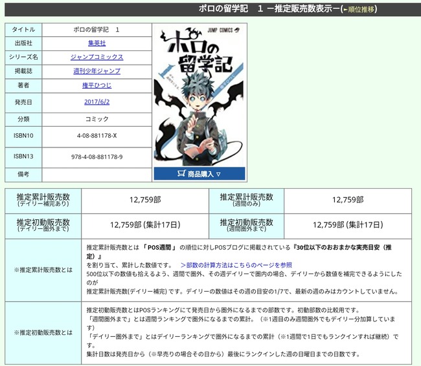Click the タイトル label cell
421x366 pixels.
(23, 30)
